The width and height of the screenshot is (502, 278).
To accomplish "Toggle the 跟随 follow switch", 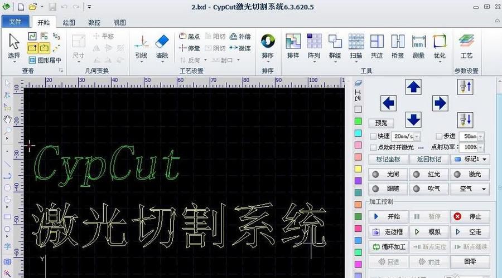I will tap(388, 188).
